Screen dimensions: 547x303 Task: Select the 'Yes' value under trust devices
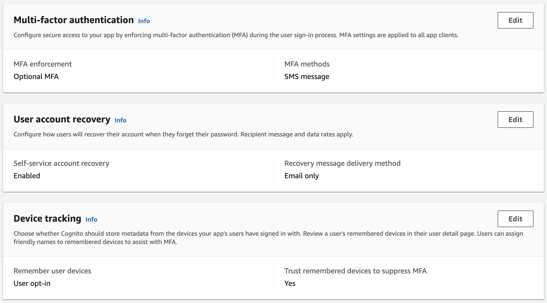(290, 283)
